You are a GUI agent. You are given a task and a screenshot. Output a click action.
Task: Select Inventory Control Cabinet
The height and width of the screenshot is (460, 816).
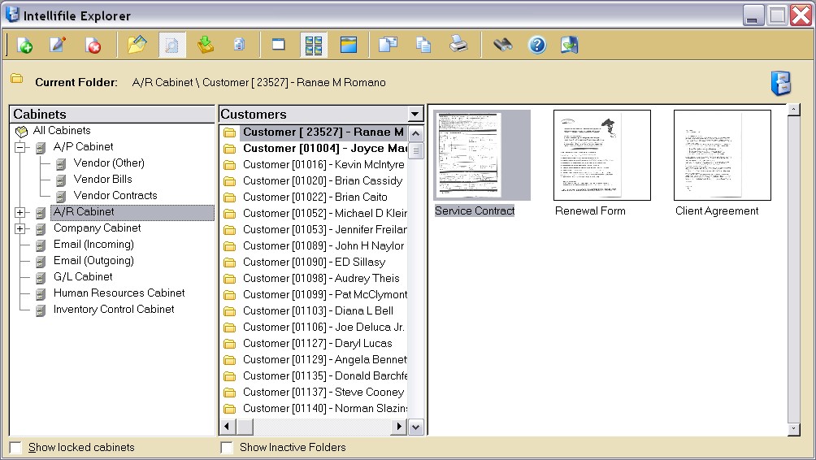[x=114, y=309]
